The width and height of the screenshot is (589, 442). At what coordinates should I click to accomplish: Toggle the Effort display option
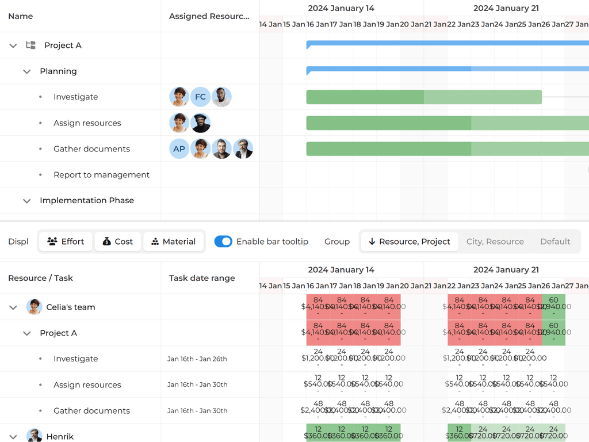(65, 241)
